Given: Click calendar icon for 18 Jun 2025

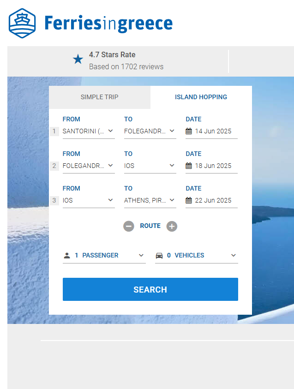Looking at the screenshot, I should coord(189,166).
